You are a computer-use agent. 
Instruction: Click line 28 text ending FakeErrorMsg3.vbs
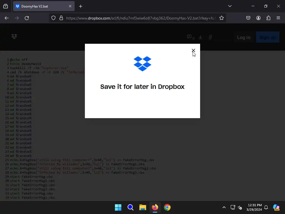click(77, 172)
